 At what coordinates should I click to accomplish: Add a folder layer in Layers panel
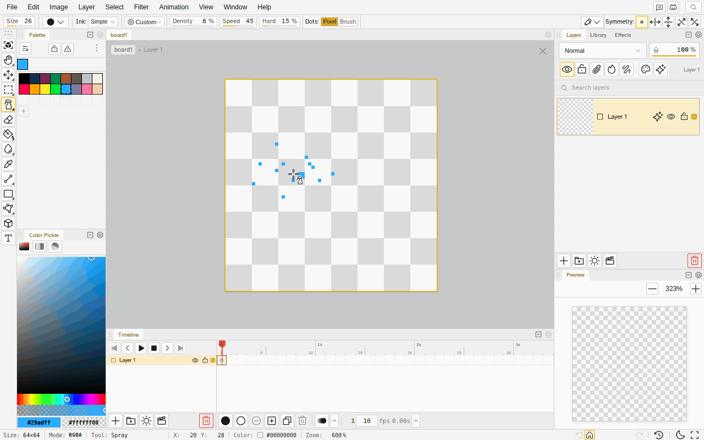click(x=579, y=261)
